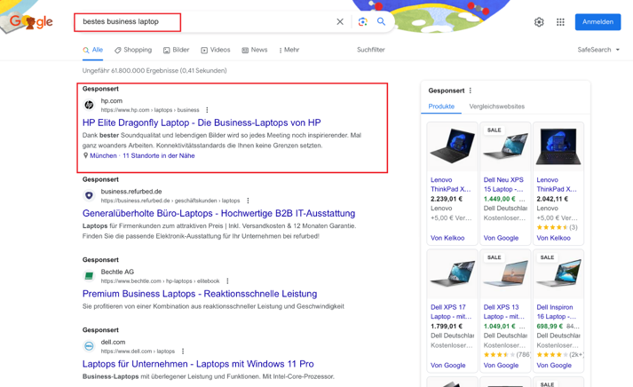Click the star rating of Dell Inspiron 16
This screenshot has height=387, width=633.
pos(552,355)
